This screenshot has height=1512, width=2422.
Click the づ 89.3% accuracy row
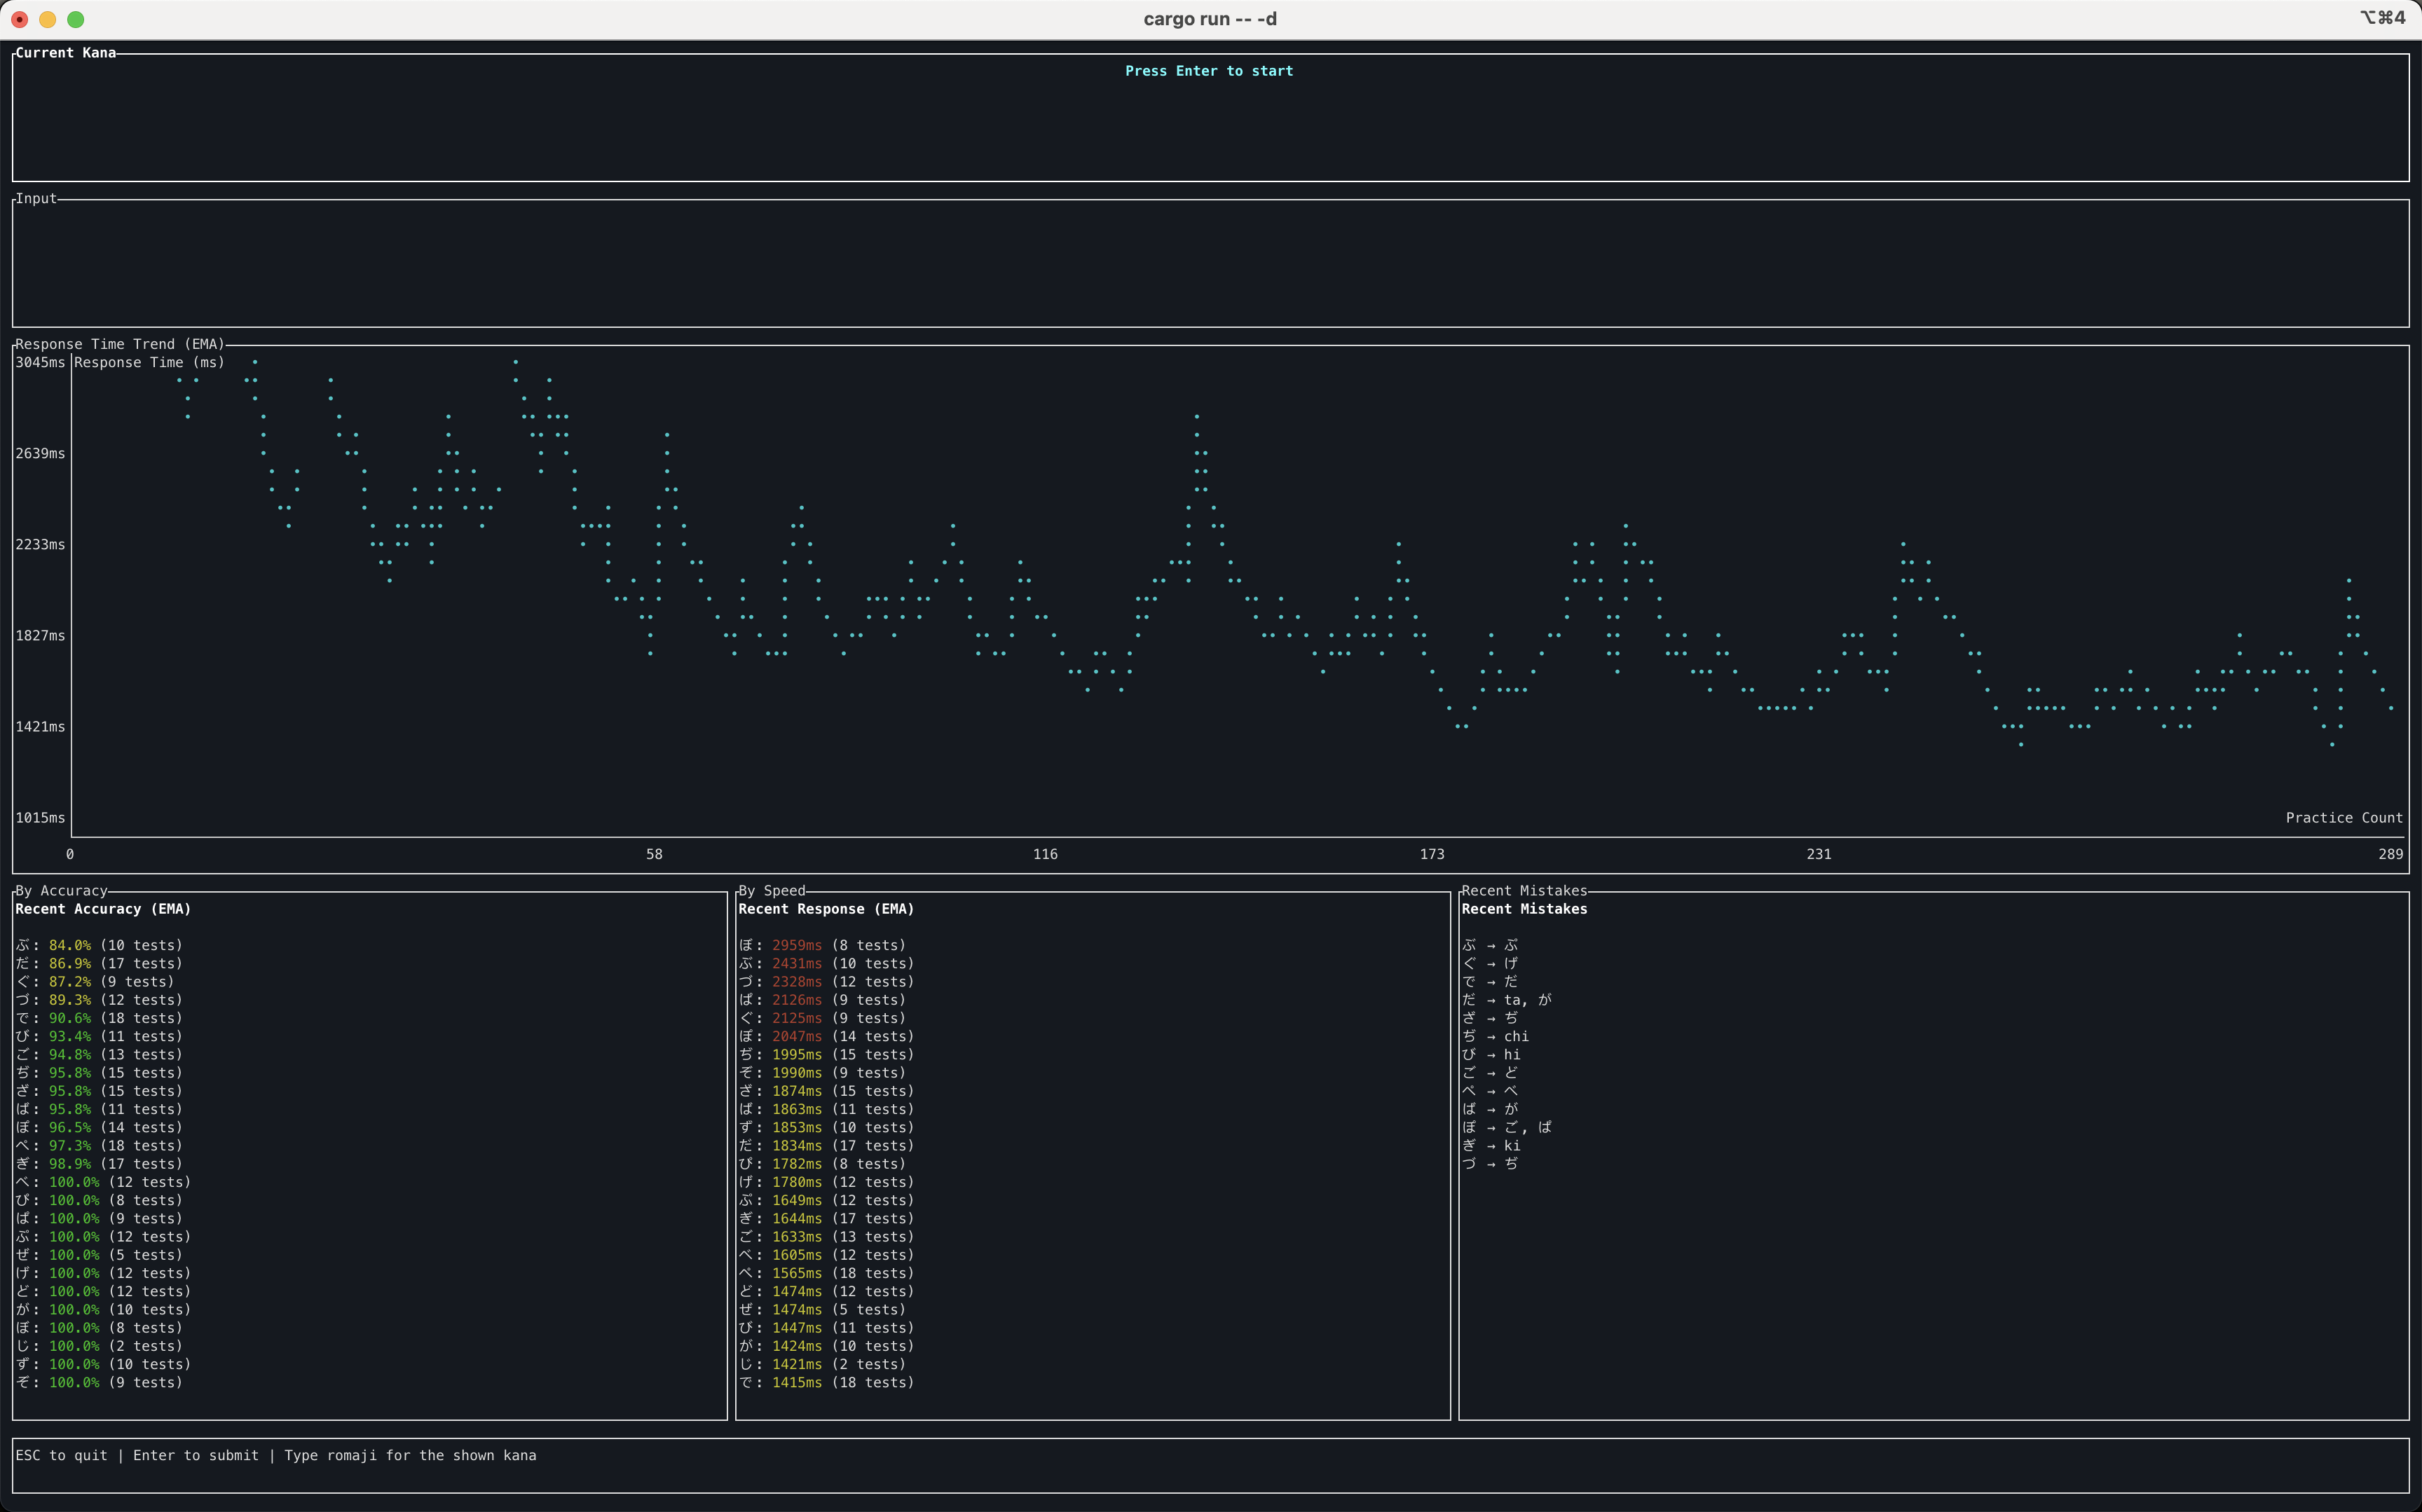(x=99, y=1000)
